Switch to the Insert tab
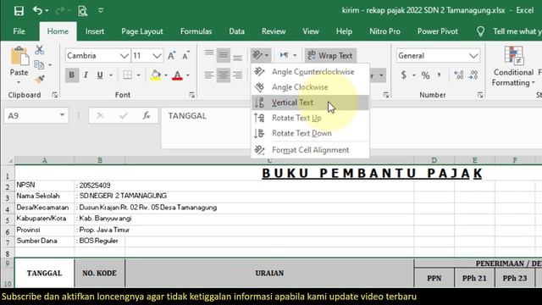Screen dimensions: 542x305 [x=95, y=31]
